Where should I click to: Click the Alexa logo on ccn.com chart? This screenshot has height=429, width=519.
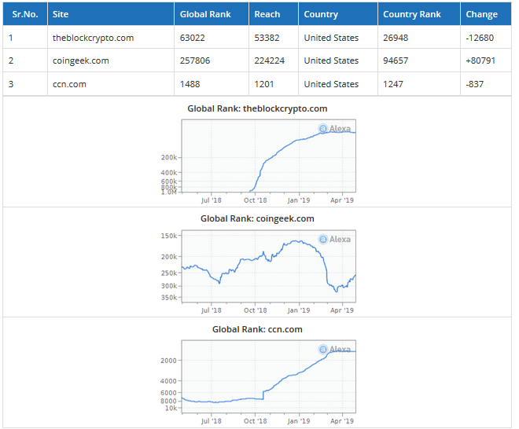click(335, 349)
